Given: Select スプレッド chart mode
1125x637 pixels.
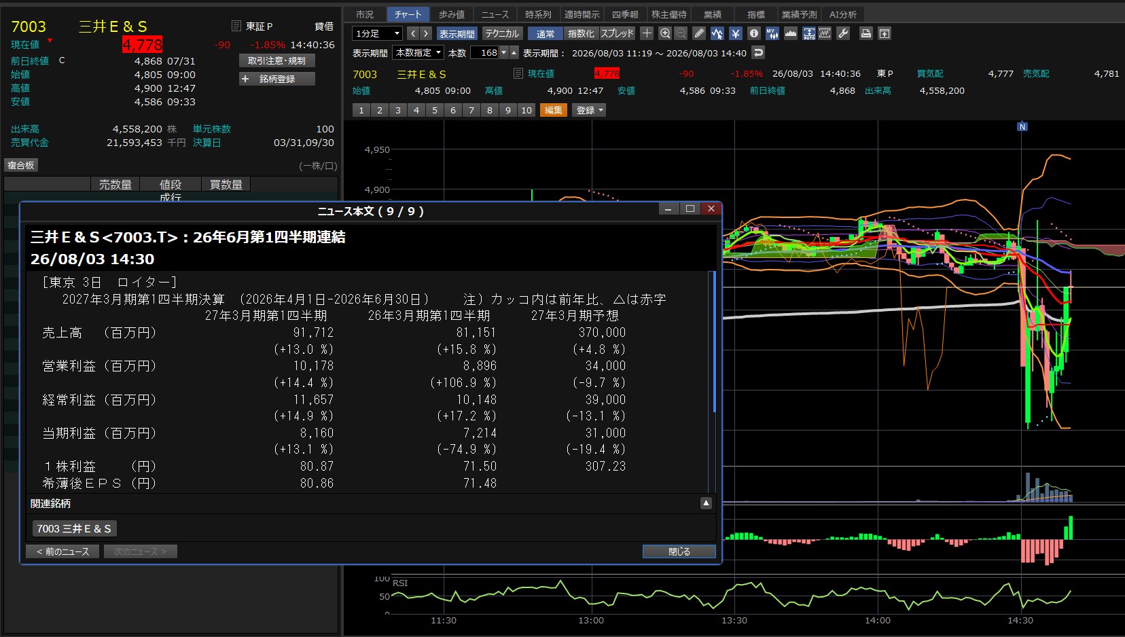Looking at the screenshot, I should tap(617, 33).
